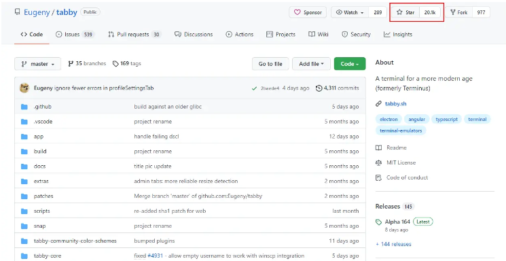Viewport: 506px width, 261px height.
Task: Open the extras folder
Action: pyautogui.click(x=41, y=181)
